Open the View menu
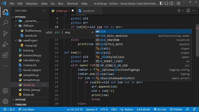199x112 pixels. (x=44, y=3)
